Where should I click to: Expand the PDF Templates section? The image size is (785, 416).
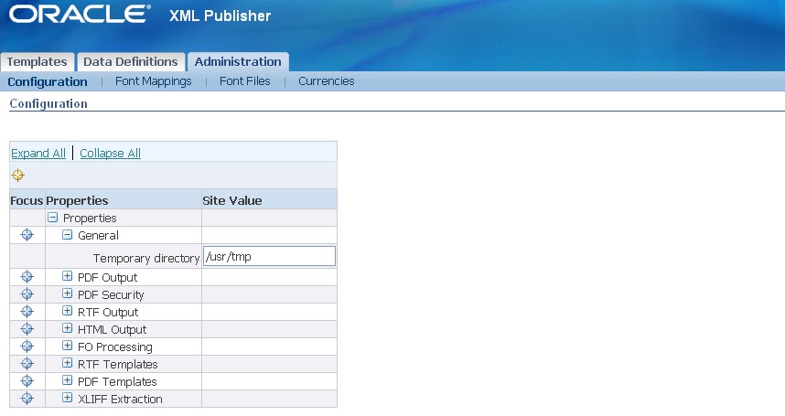(x=67, y=380)
